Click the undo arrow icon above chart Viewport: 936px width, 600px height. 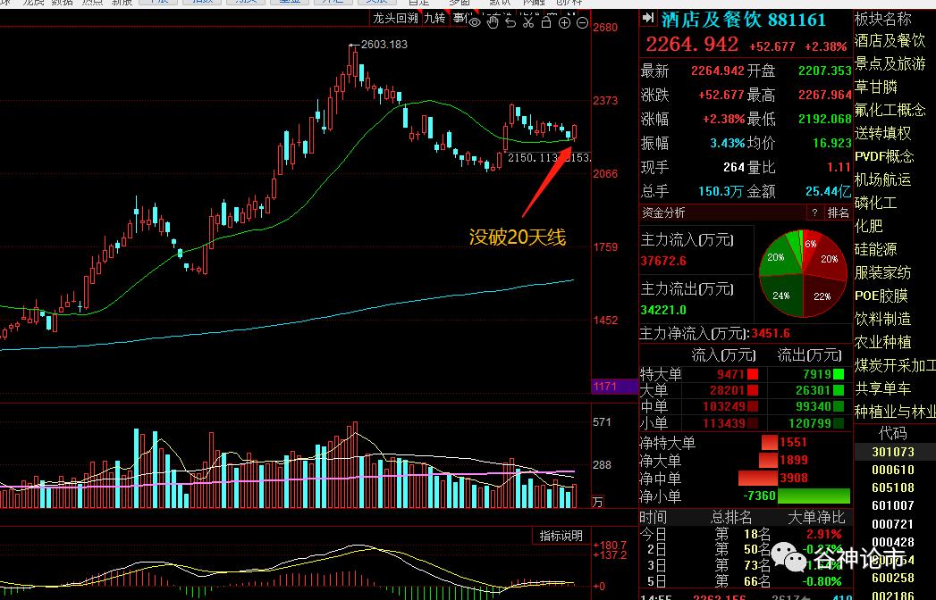[510, 22]
